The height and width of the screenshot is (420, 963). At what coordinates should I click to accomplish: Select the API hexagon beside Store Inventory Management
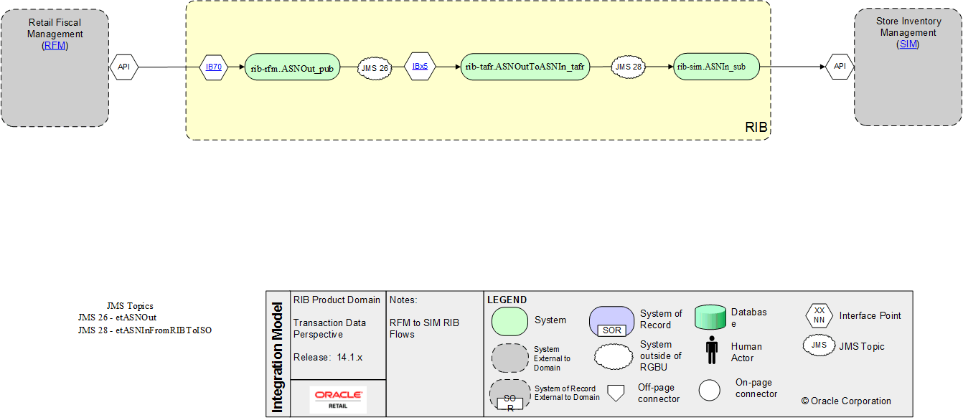tap(840, 67)
